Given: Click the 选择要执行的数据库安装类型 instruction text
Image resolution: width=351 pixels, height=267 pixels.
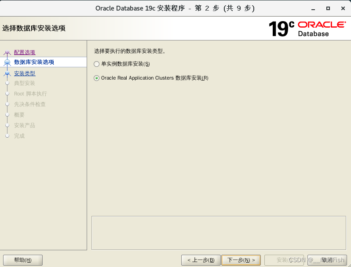Looking at the screenshot, I should tap(130, 51).
